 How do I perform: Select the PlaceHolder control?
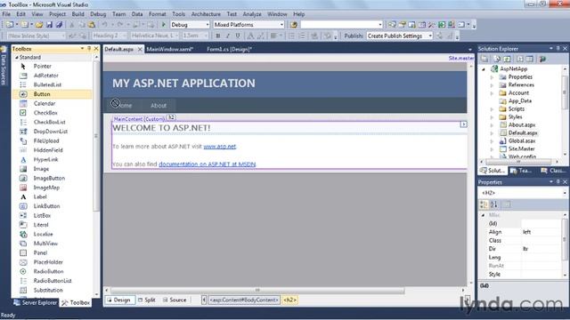click(x=48, y=262)
